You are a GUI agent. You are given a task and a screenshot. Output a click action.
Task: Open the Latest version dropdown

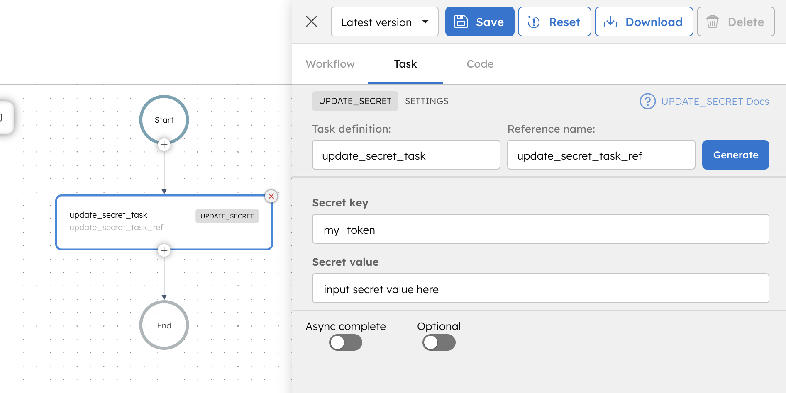click(x=384, y=22)
